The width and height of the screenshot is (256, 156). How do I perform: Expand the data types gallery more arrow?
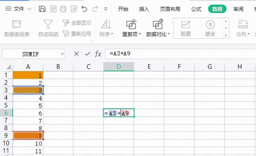(226, 35)
